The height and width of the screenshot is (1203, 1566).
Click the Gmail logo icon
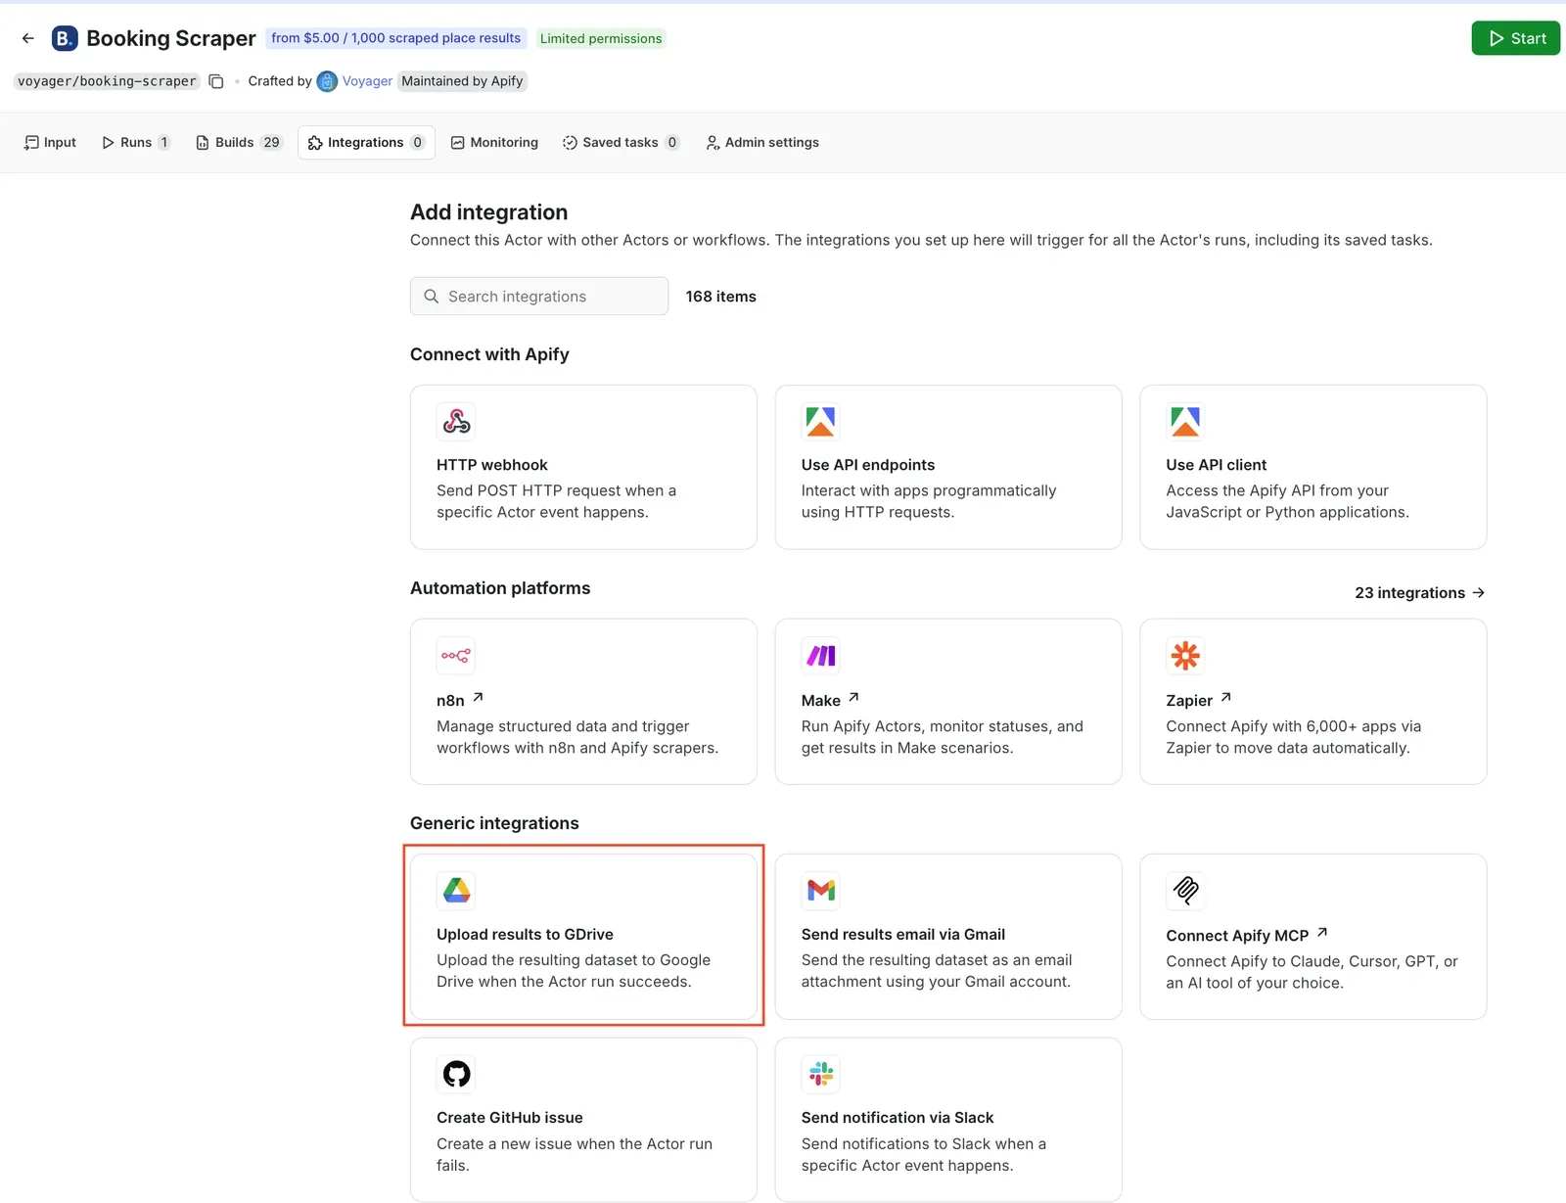(x=820, y=891)
